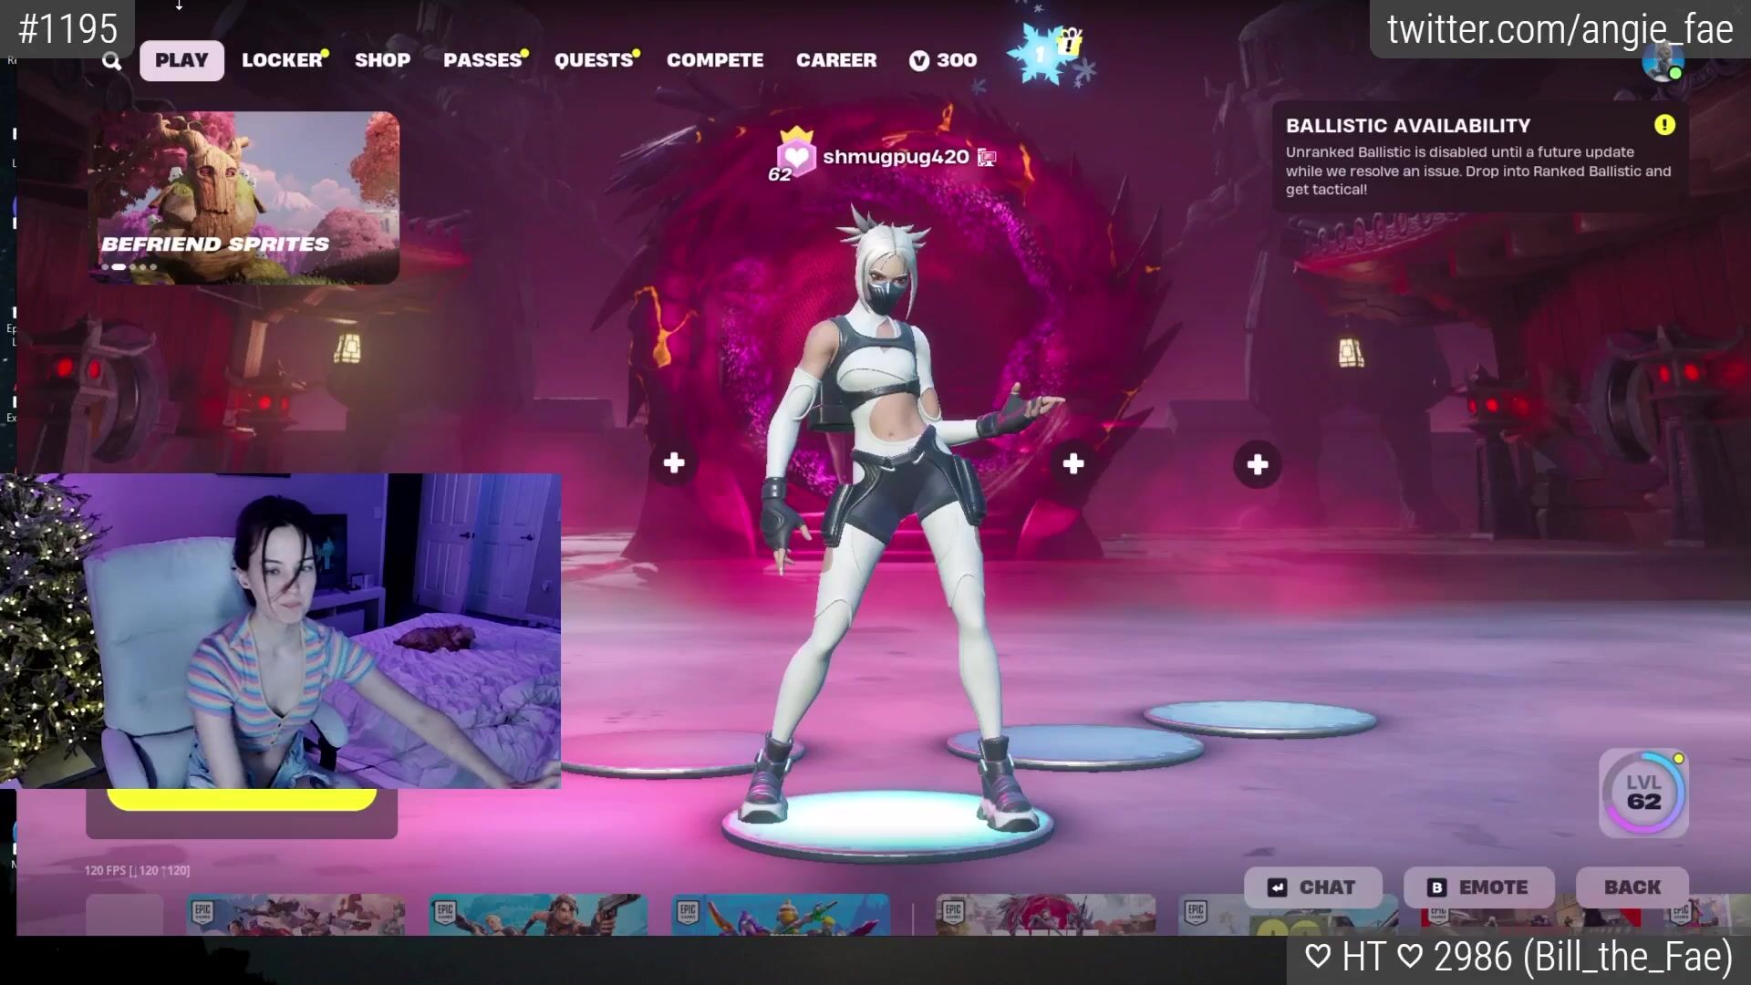Open the Befriend Sprites news banner
The image size is (1751, 985).
coord(243,198)
